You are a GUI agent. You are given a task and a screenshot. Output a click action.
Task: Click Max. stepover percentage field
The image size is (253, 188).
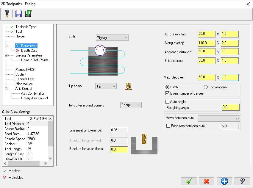tap(206, 77)
